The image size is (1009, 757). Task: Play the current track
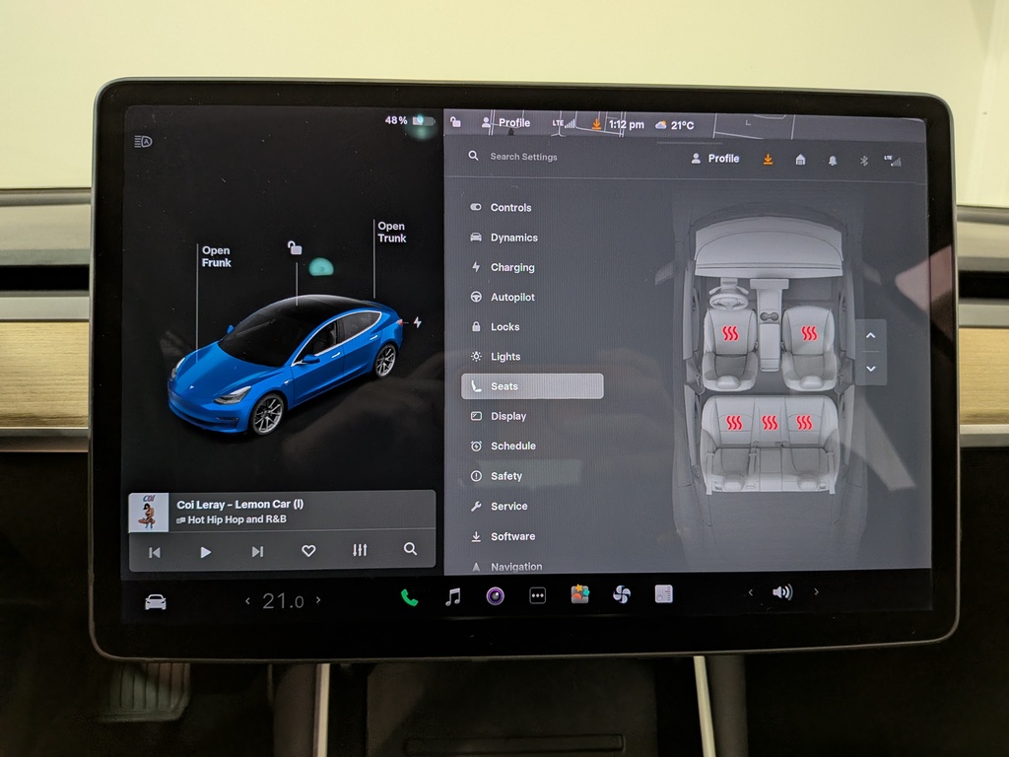(x=206, y=552)
